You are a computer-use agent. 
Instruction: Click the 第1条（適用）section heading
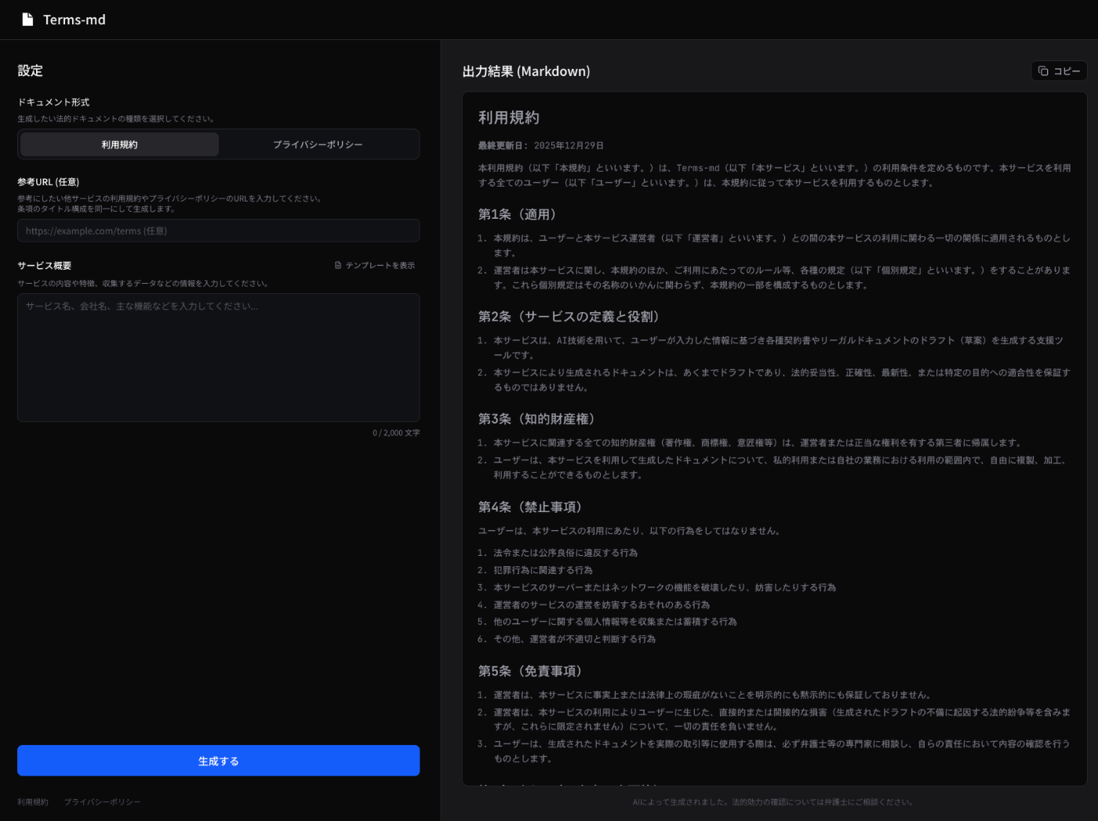tap(518, 213)
